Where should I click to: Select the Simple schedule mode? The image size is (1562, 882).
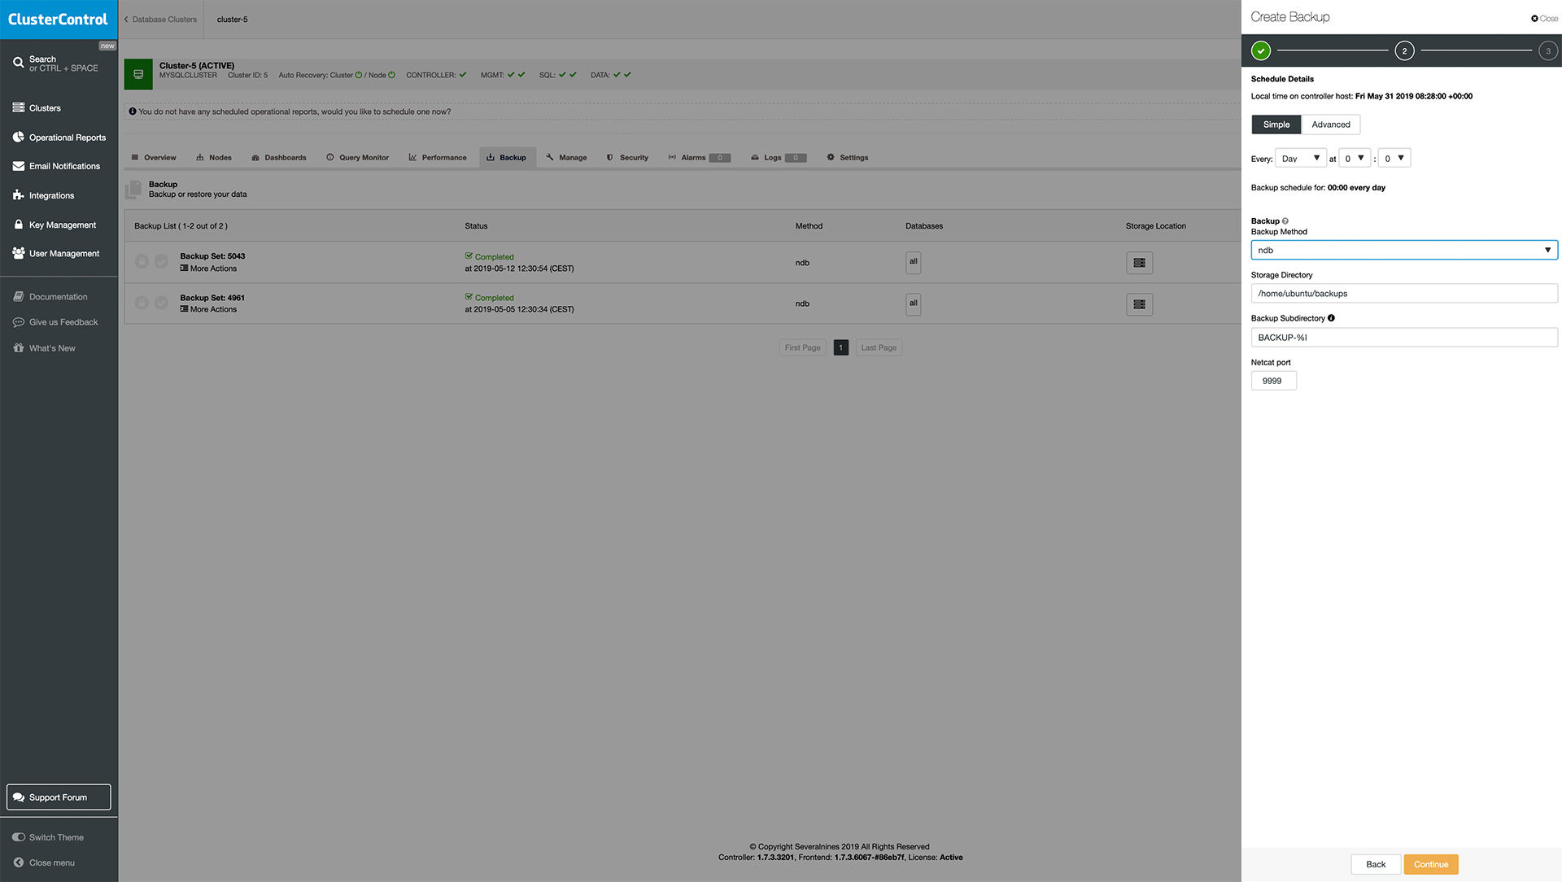pyautogui.click(x=1276, y=124)
